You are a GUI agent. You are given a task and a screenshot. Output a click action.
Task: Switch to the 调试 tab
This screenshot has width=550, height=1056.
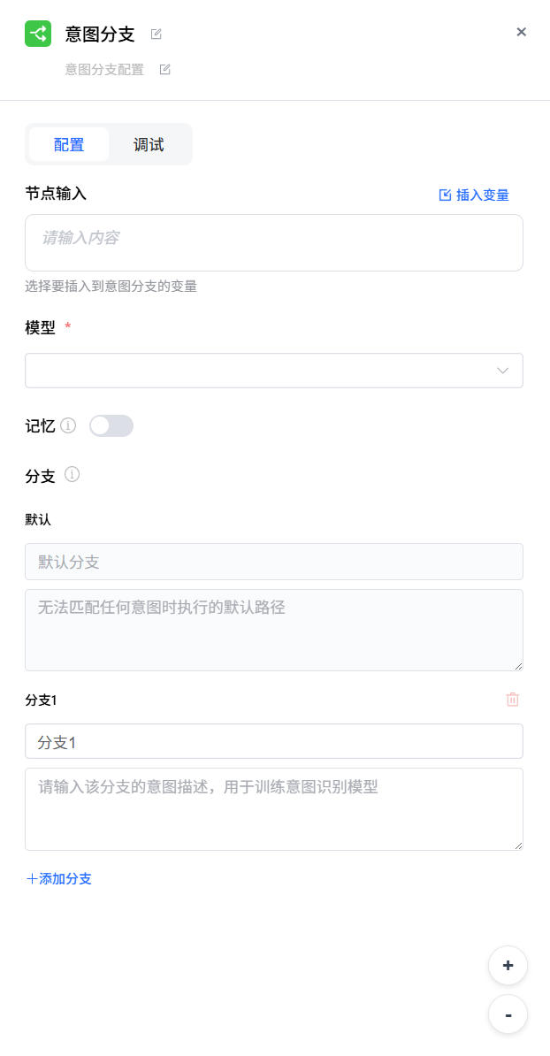[x=149, y=145]
